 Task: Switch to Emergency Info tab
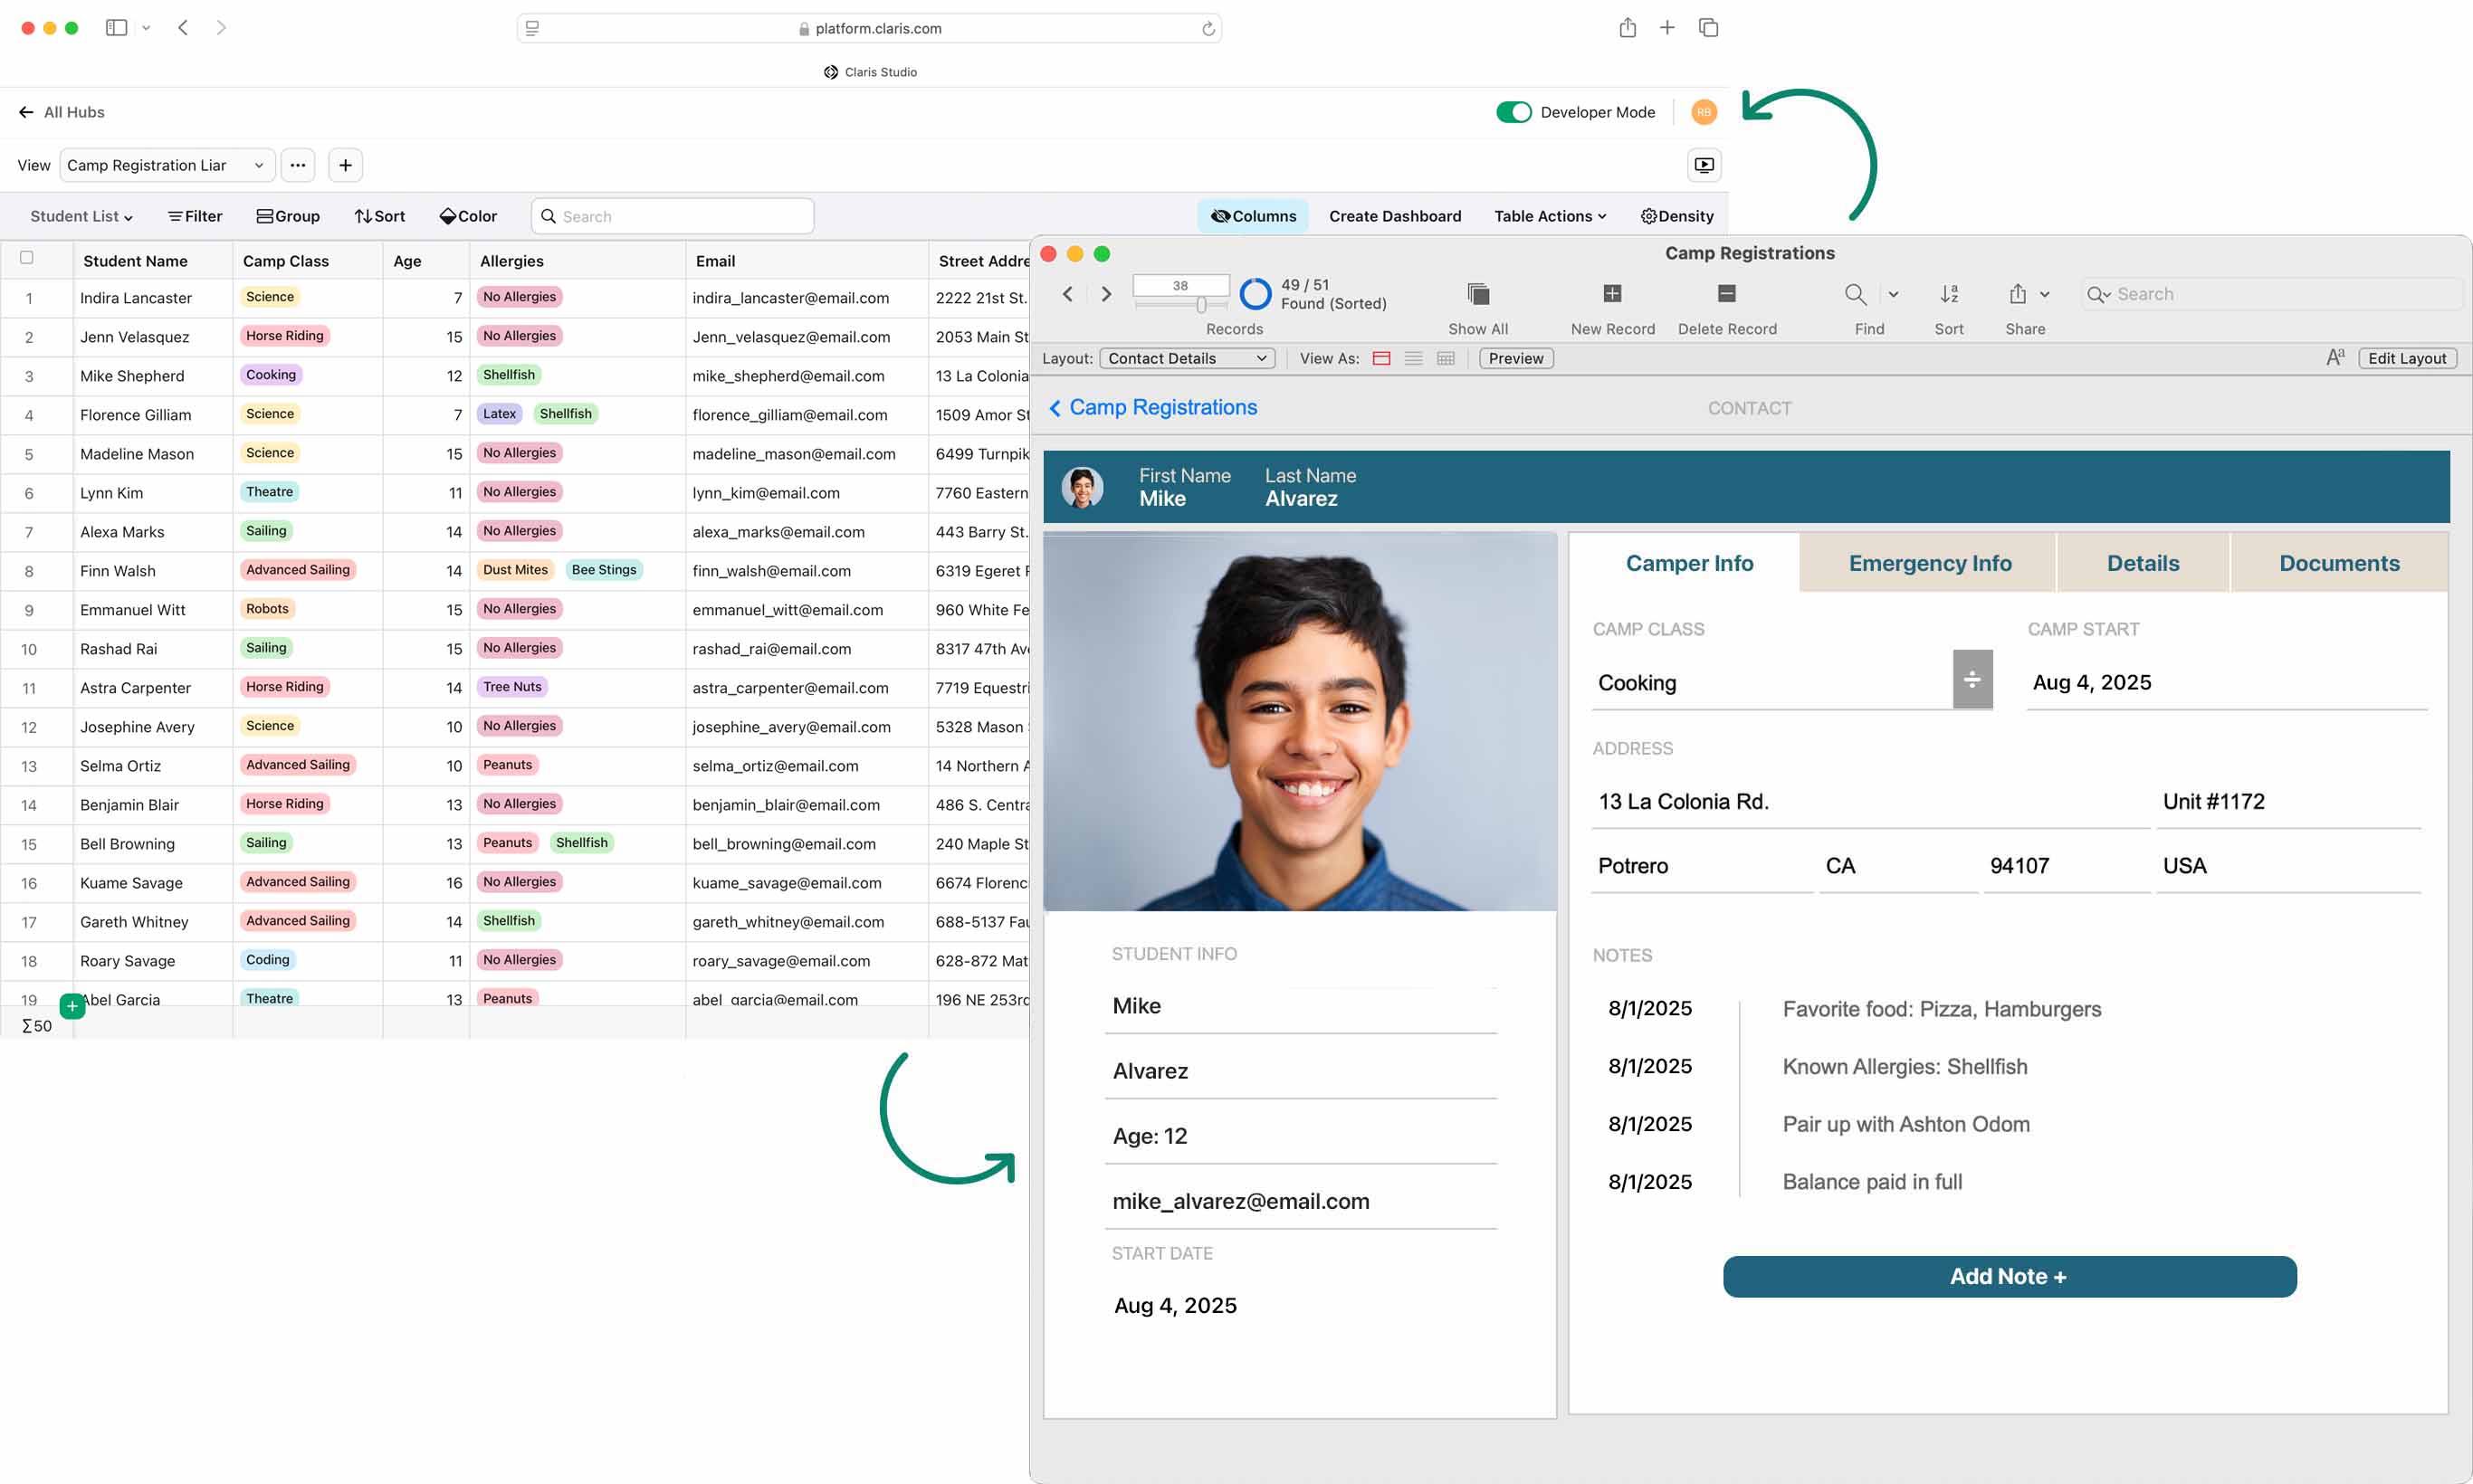click(1929, 563)
